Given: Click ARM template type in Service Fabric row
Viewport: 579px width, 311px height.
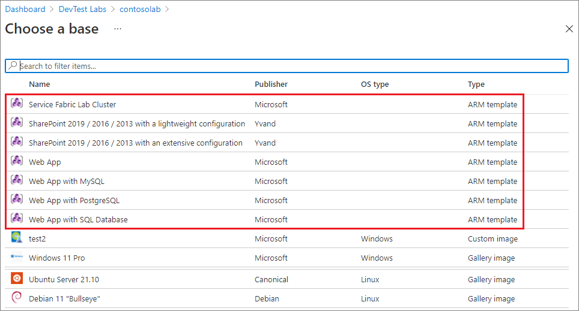Looking at the screenshot, I should [493, 105].
